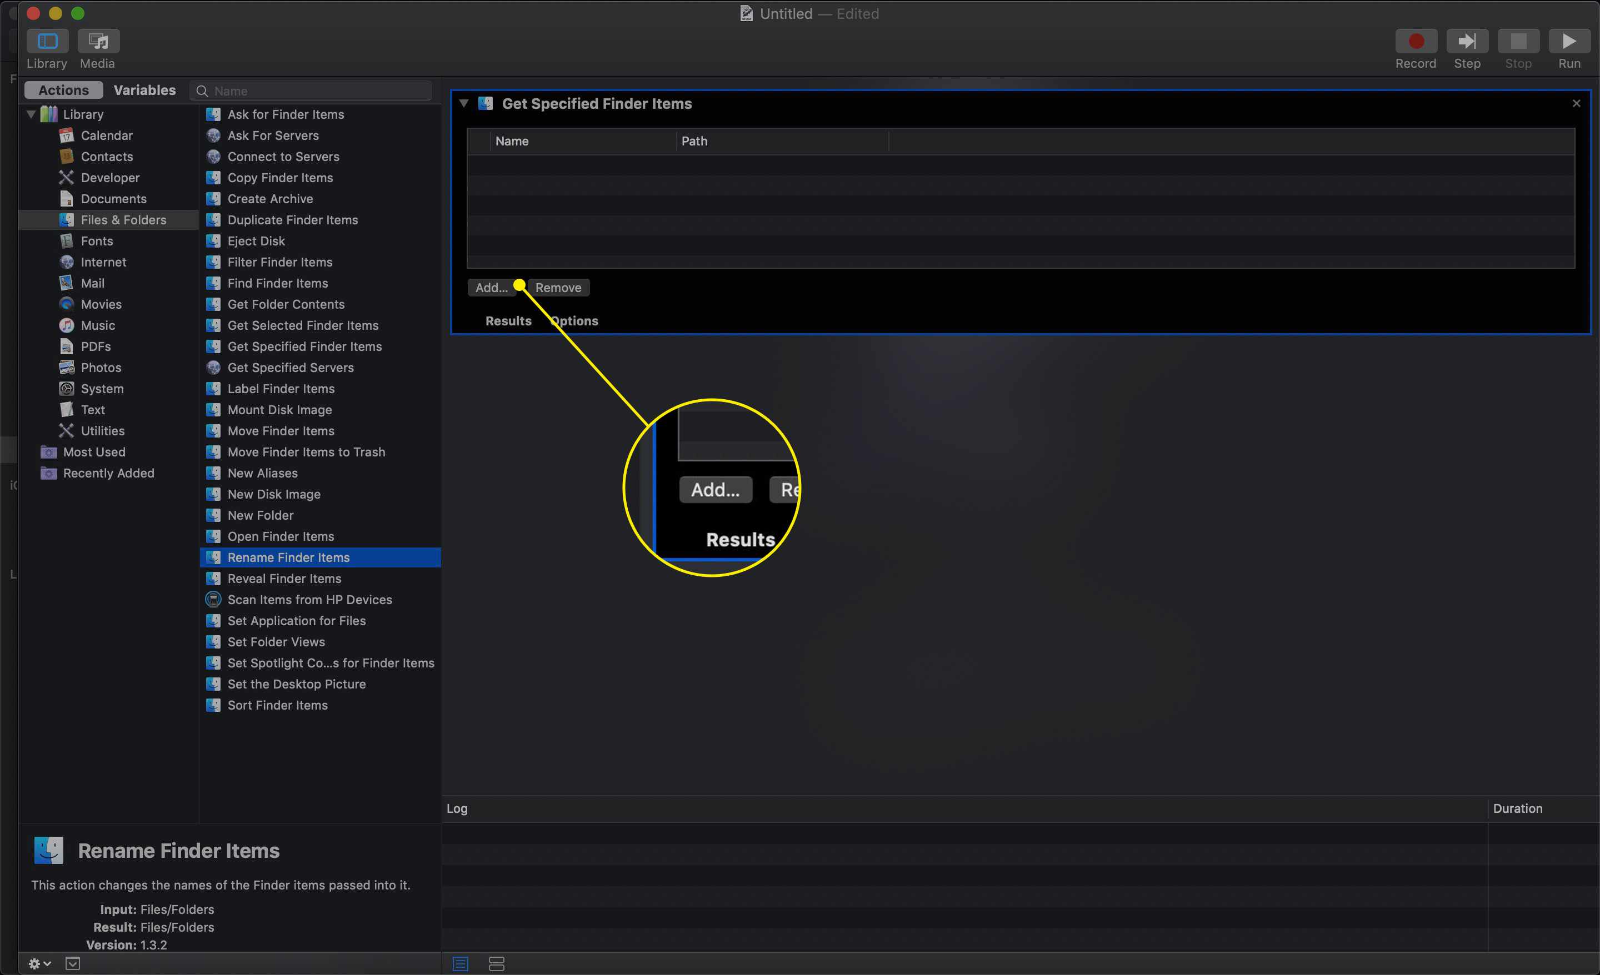Select the Move Finder Items action
This screenshot has height=975, width=1600.
click(x=280, y=430)
